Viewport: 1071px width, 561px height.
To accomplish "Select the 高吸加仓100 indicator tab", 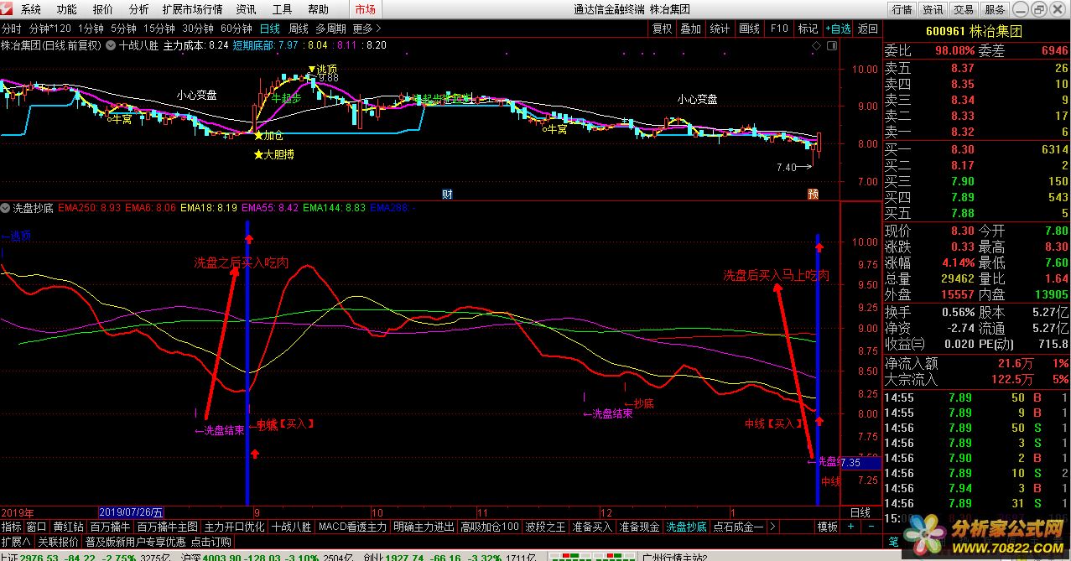I will [490, 527].
